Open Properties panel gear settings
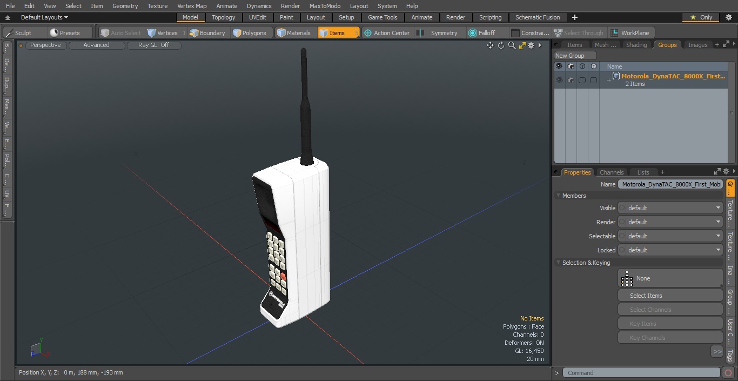Image resolution: width=738 pixels, height=381 pixels. coord(726,172)
